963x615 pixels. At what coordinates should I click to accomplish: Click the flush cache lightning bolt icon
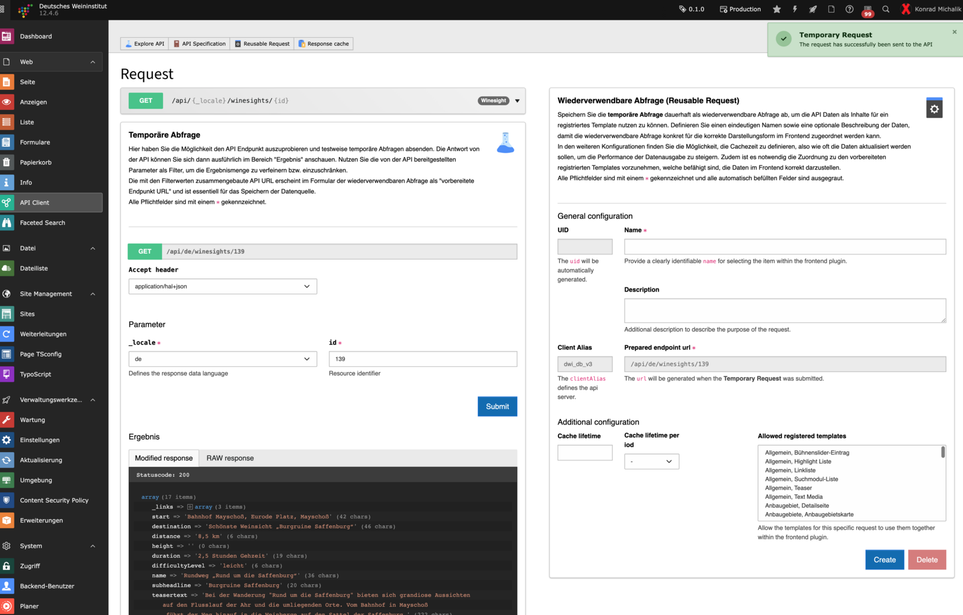795,9
